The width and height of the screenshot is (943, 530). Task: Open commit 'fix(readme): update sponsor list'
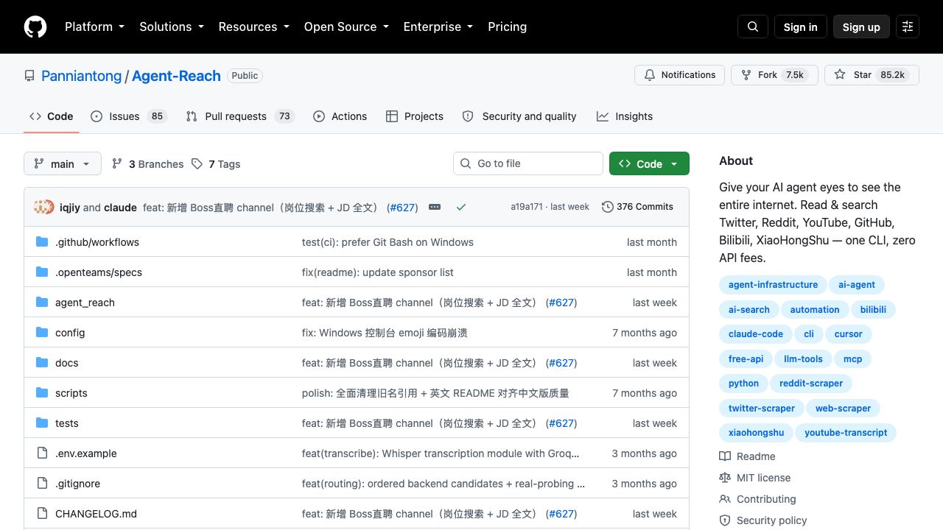click(x=378, y=272)
